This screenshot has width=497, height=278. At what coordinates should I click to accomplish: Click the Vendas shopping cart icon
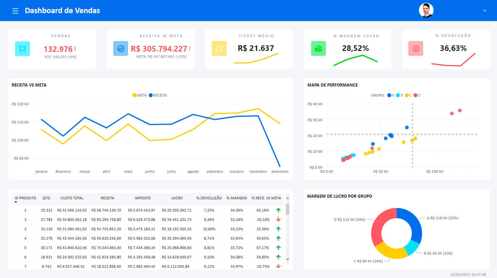click(23, 49)
